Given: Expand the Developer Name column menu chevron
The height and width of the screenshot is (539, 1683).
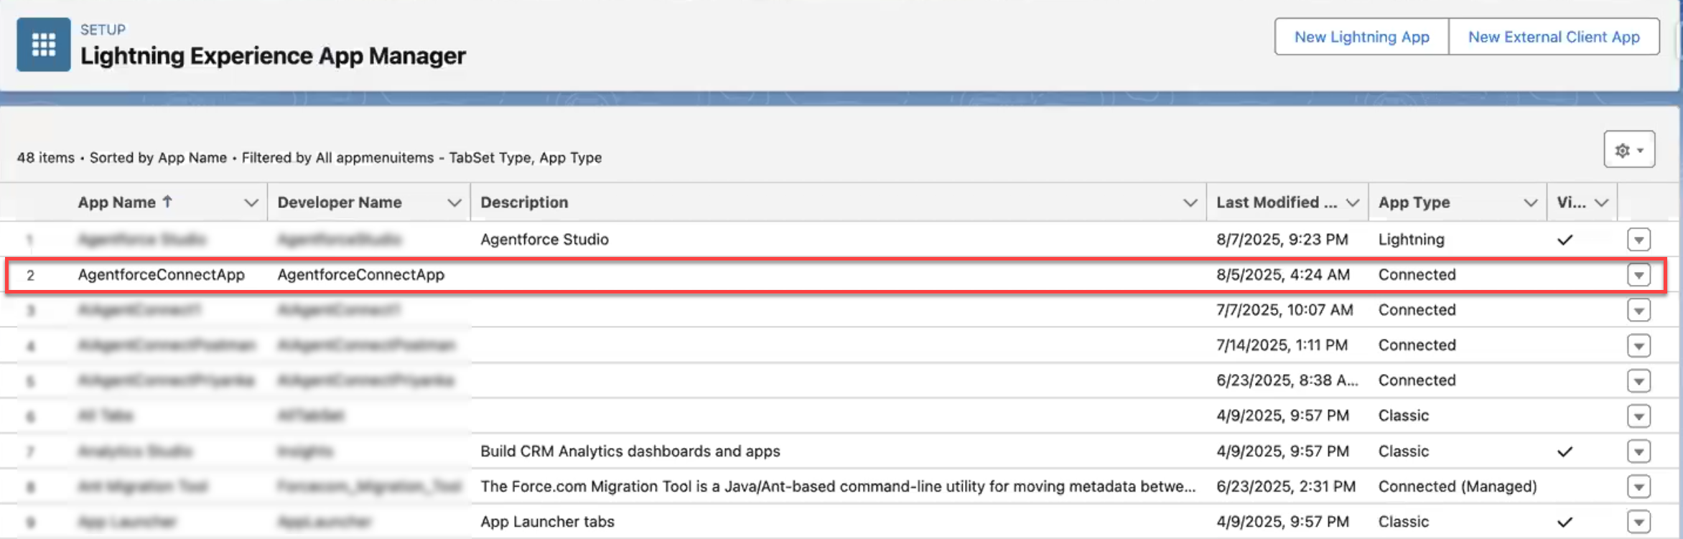Looking at the screenshot, I should pyautogui.click(x=454, y=202).
